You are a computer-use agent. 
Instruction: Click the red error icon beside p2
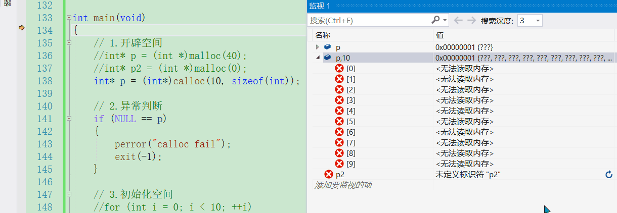tap(329, 174)
